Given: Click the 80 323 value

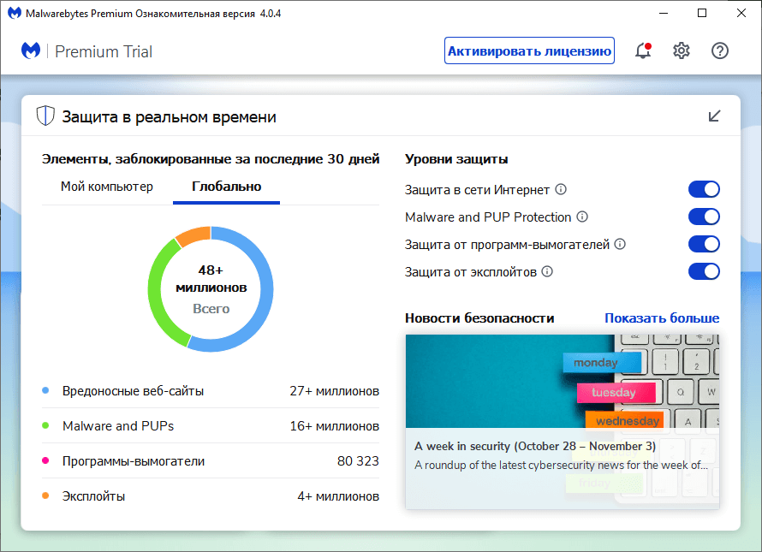Looking at the screenshot, I should 358,460.
